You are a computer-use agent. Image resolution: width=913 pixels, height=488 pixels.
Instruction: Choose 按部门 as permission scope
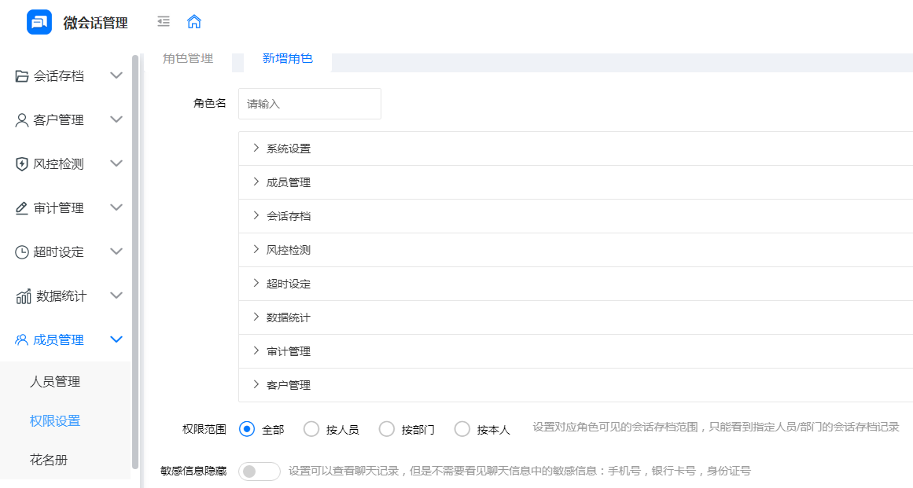[386, 429]
